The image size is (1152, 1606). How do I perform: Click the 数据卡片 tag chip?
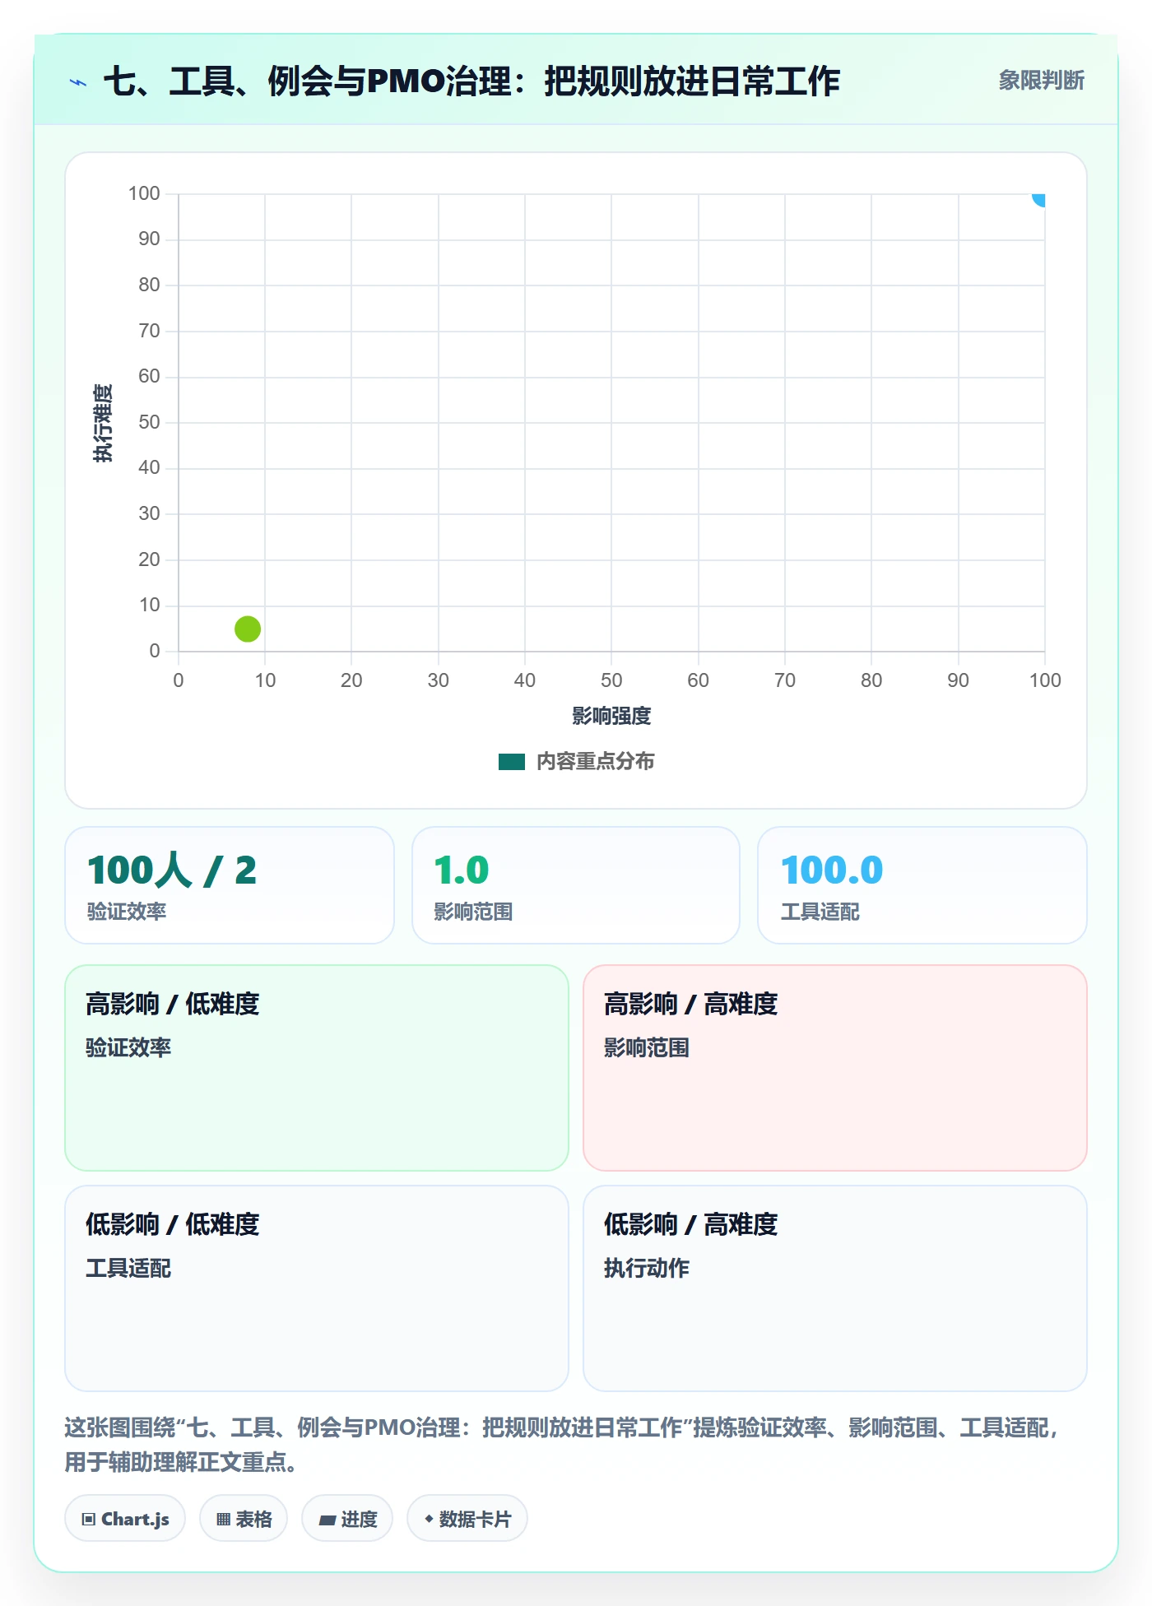coord(467,1519)
